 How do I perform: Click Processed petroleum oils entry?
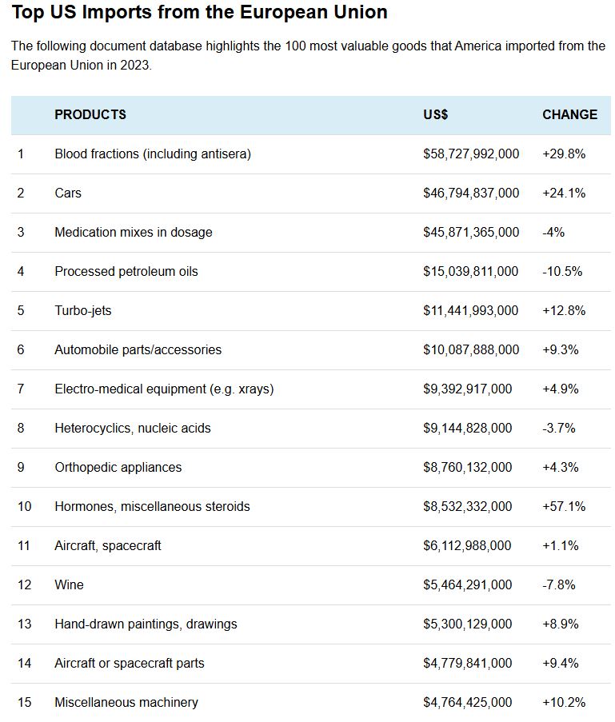point(126,272)
